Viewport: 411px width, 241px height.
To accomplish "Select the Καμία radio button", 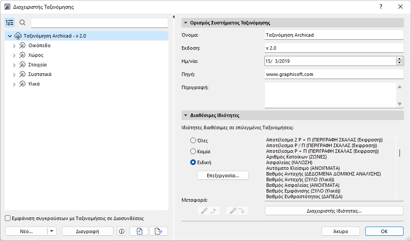I will pyautogui.click(x=193, y=151).
